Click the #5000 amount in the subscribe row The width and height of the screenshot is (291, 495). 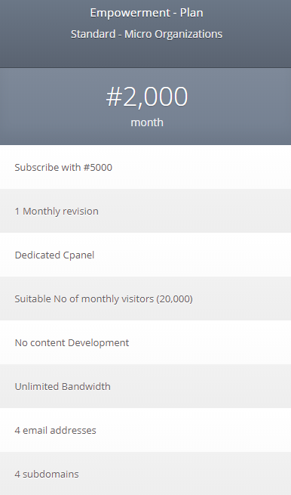98,167
